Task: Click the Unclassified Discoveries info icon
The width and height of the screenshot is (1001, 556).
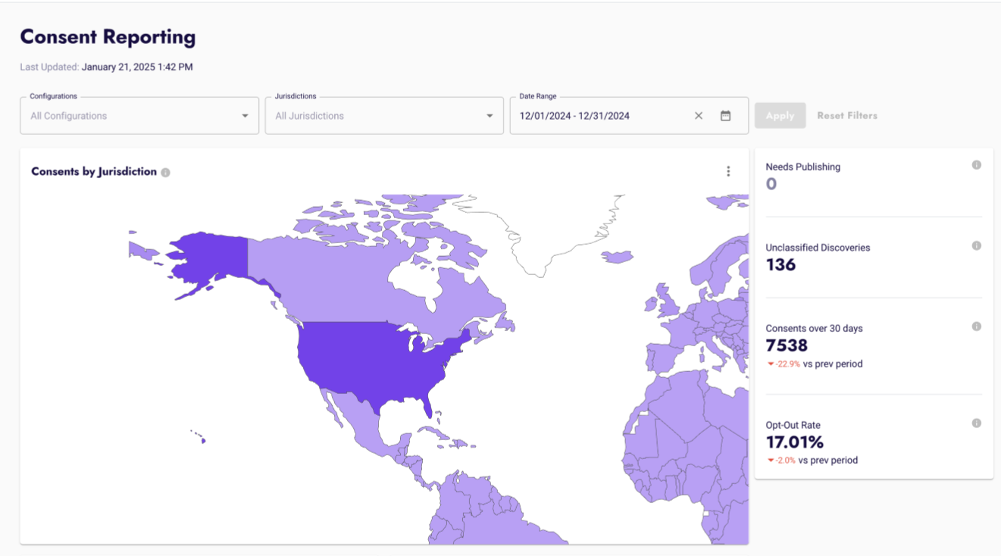Action: point(976,245)
